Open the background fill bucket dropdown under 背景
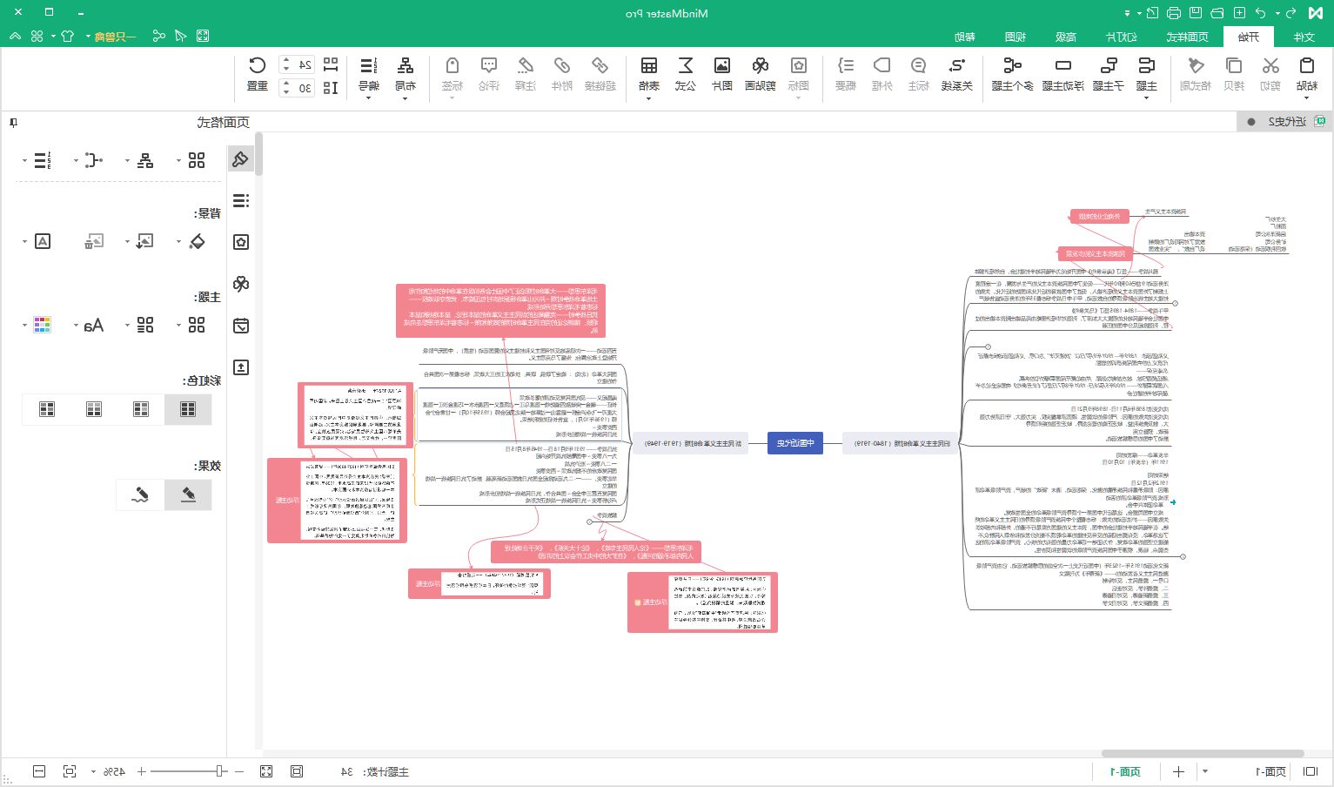1334x787 pixels. point(179,241)
